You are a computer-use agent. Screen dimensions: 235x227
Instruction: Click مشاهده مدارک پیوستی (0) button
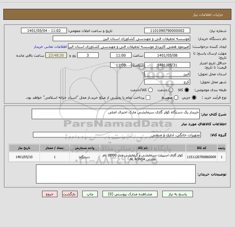[x=130, y=194]
